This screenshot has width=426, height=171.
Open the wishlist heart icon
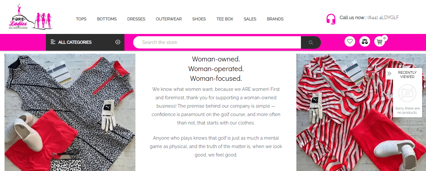(350, 41)
